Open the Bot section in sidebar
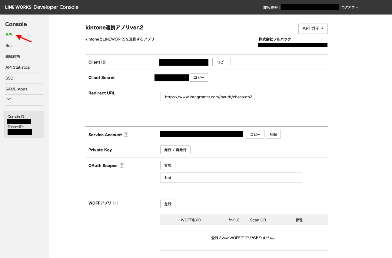The image size is (392, 258). tap(9, 46)
